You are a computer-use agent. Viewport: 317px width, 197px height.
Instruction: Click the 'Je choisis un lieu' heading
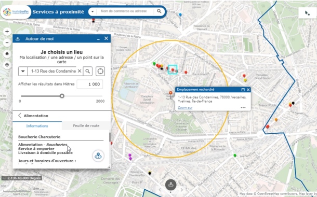(x=62, y=52)
